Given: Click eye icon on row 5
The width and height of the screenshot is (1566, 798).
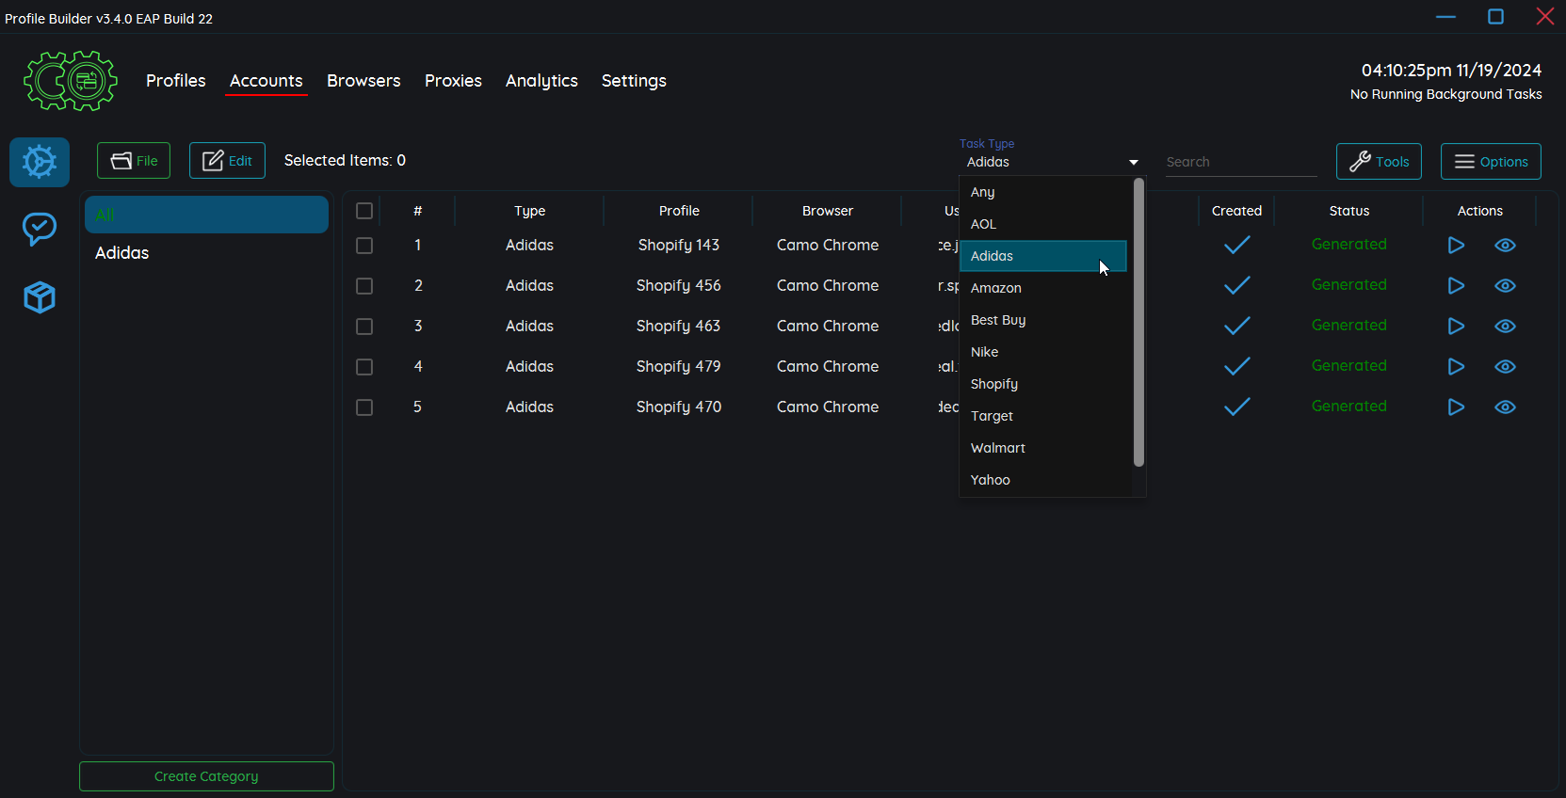Looking at the screenshot, I should point(1505,407).
